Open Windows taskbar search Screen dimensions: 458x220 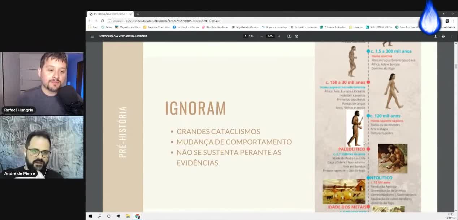tap(100, 216)
